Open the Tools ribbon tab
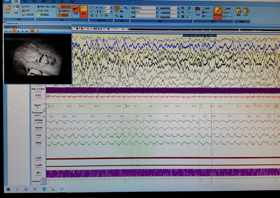Image resolution: width=280 pixels, height=198 pixels. click(53, 1)
